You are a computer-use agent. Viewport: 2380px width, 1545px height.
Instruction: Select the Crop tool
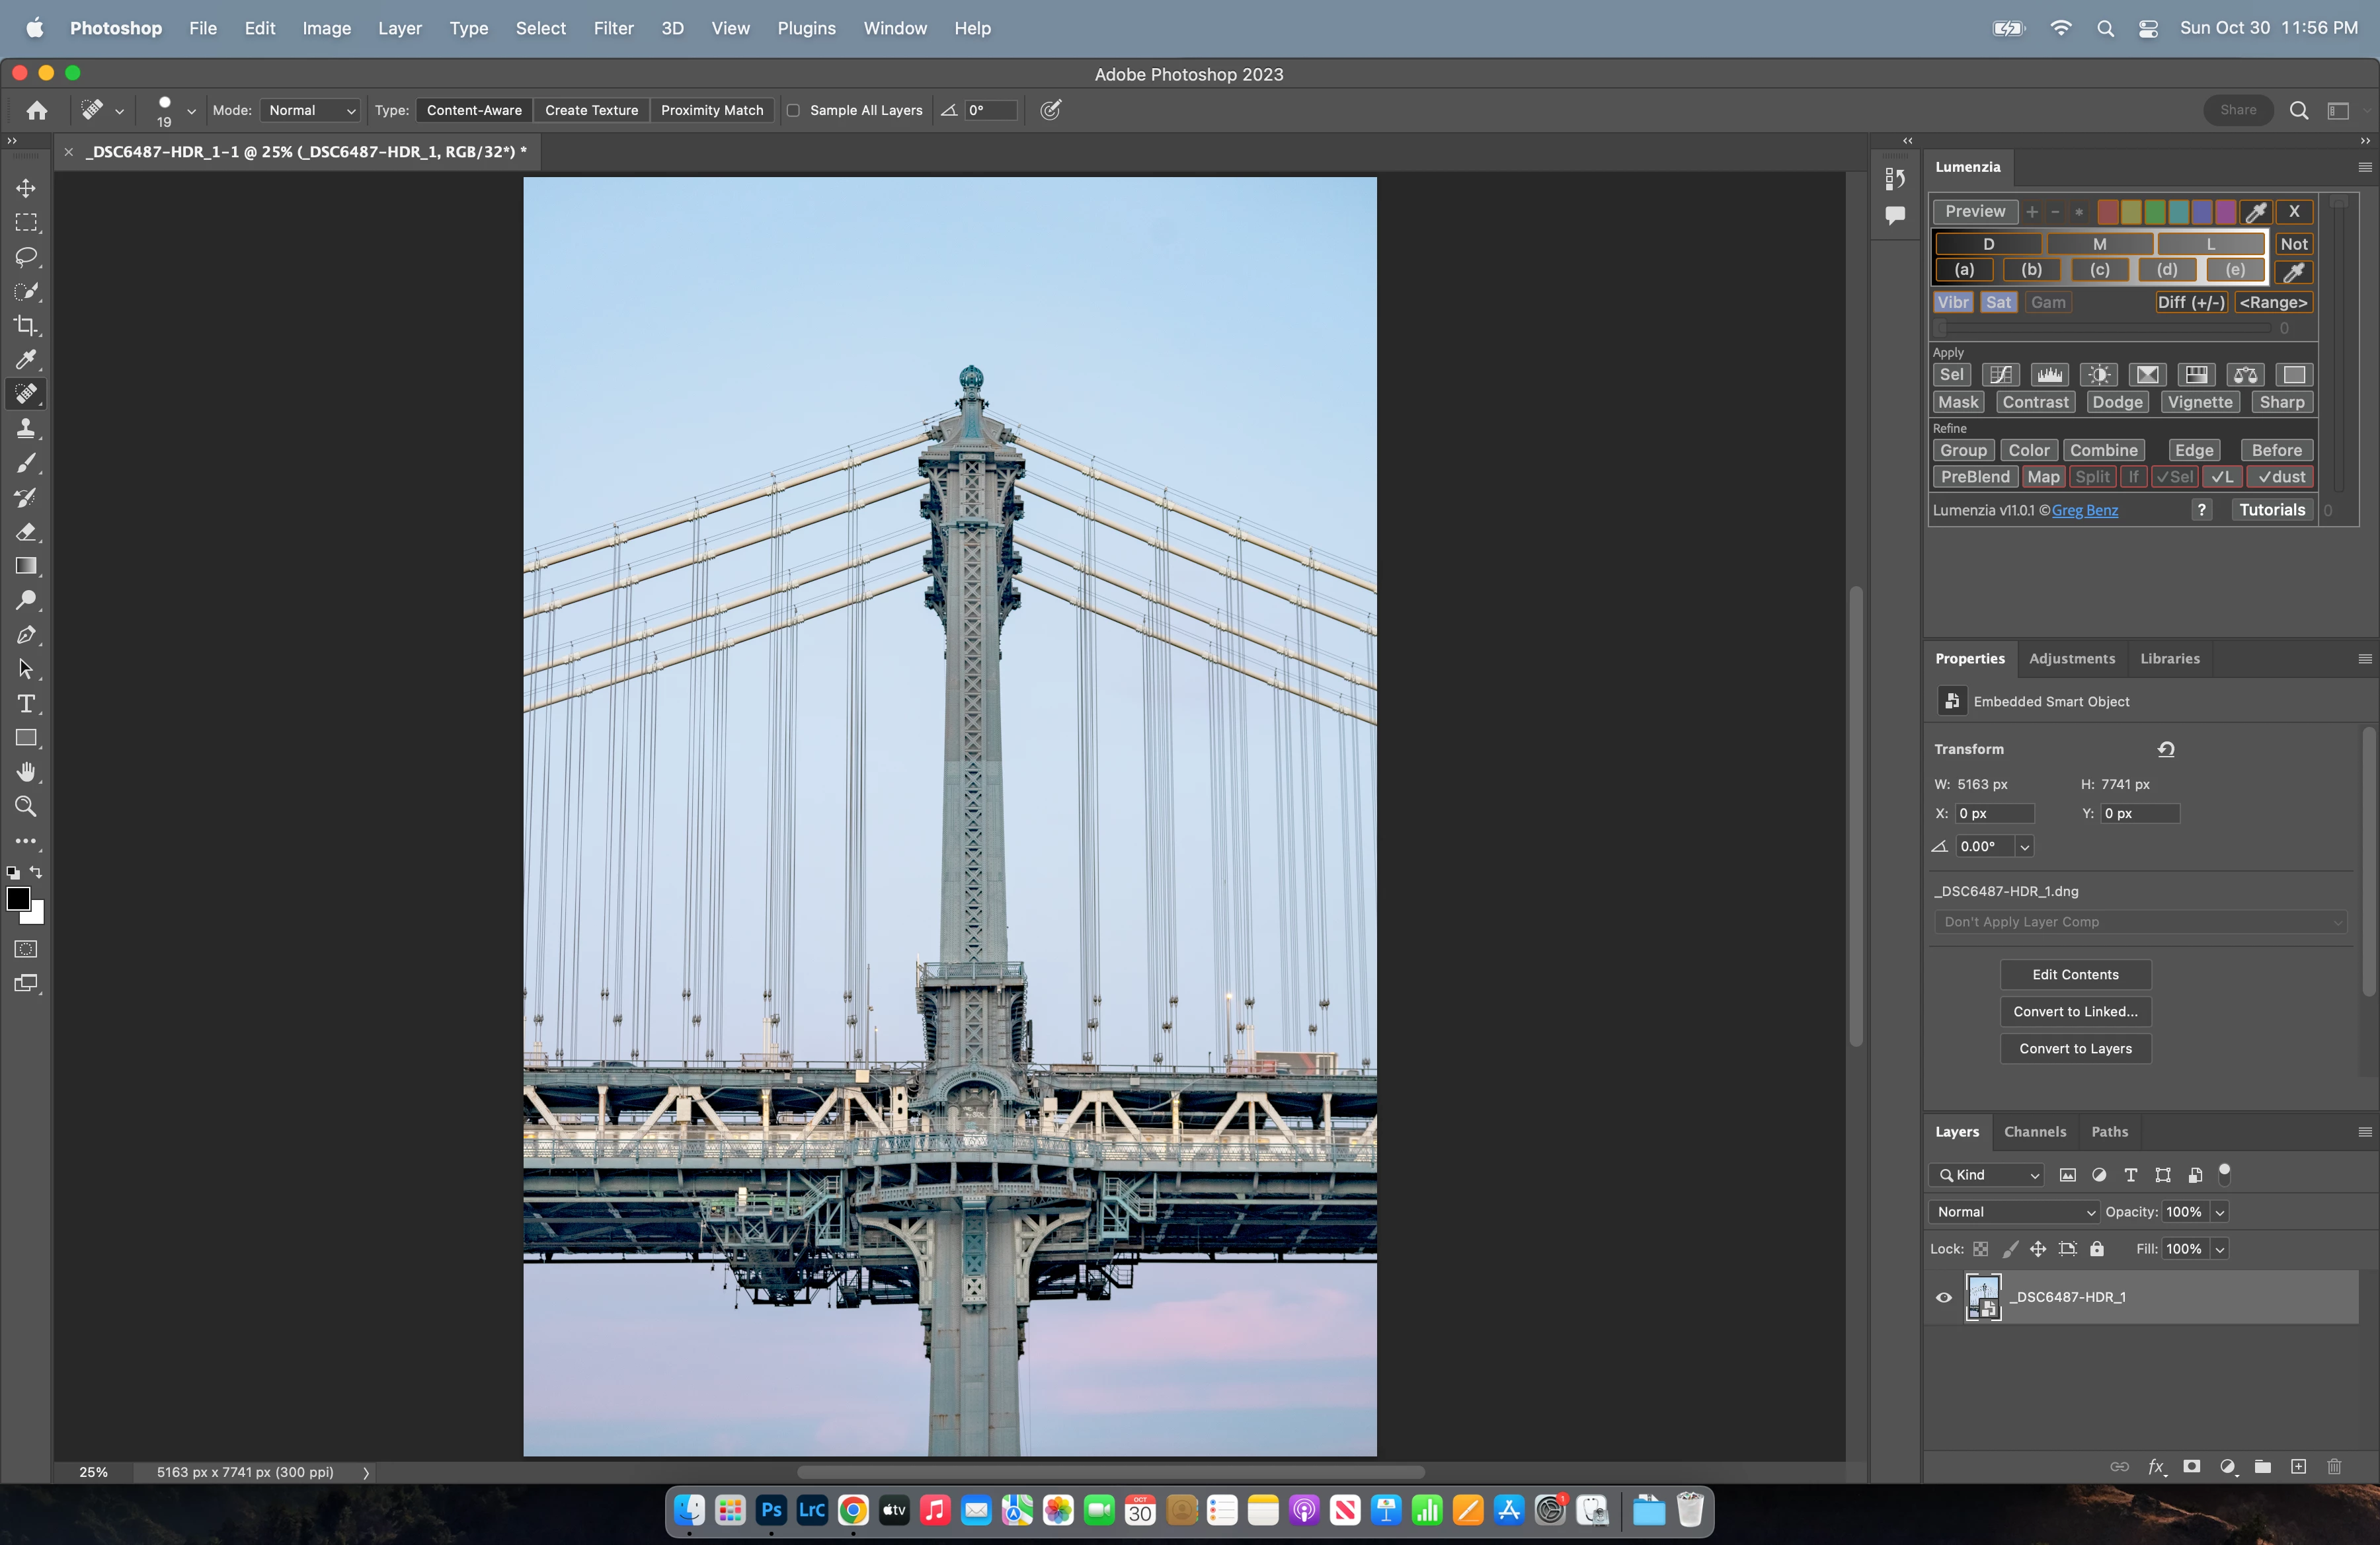point(26,326)
